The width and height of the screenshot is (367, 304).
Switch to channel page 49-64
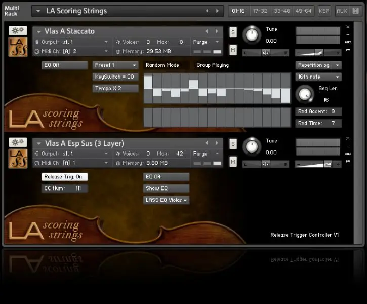tap(303, 11)
